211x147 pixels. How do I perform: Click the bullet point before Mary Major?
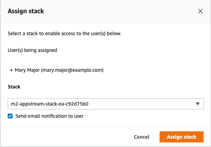click(x=11, y=70)
